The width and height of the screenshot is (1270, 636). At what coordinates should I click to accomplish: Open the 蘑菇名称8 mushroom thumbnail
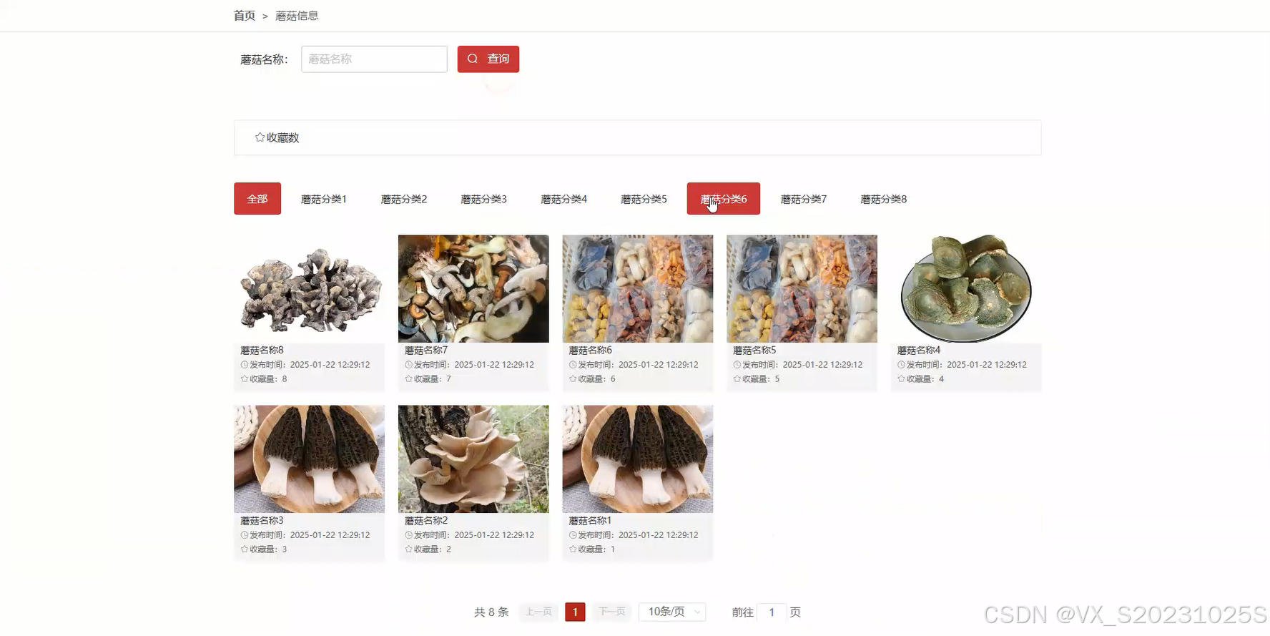click(309, 289)
